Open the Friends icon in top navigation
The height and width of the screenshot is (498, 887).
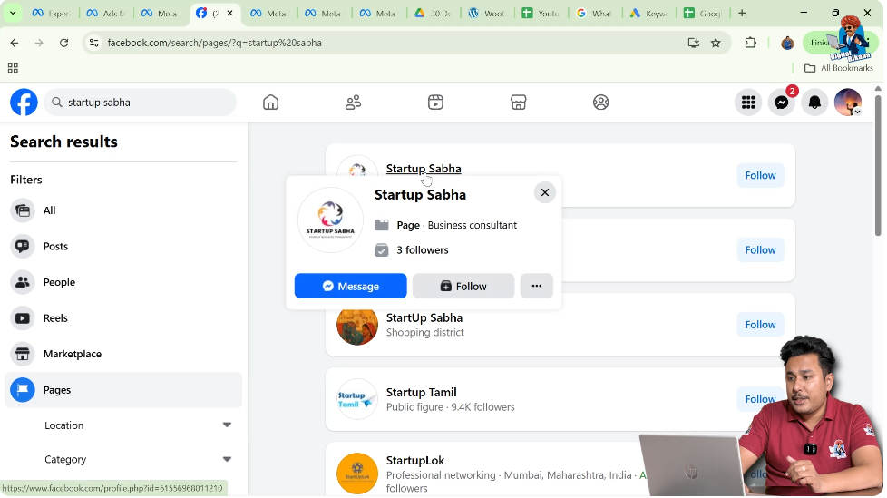click(x=354, y=103)
